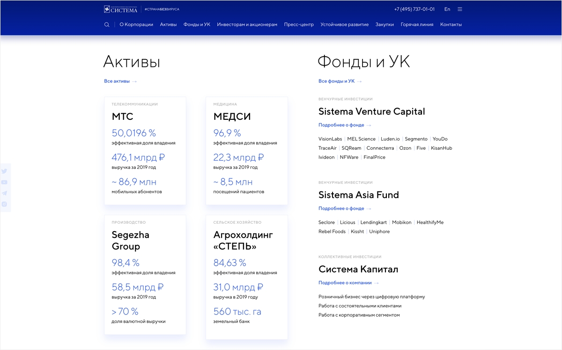The image size is (562, 350).
Task: Select Five in the portfolio list
Action: (x=421, y=148)
